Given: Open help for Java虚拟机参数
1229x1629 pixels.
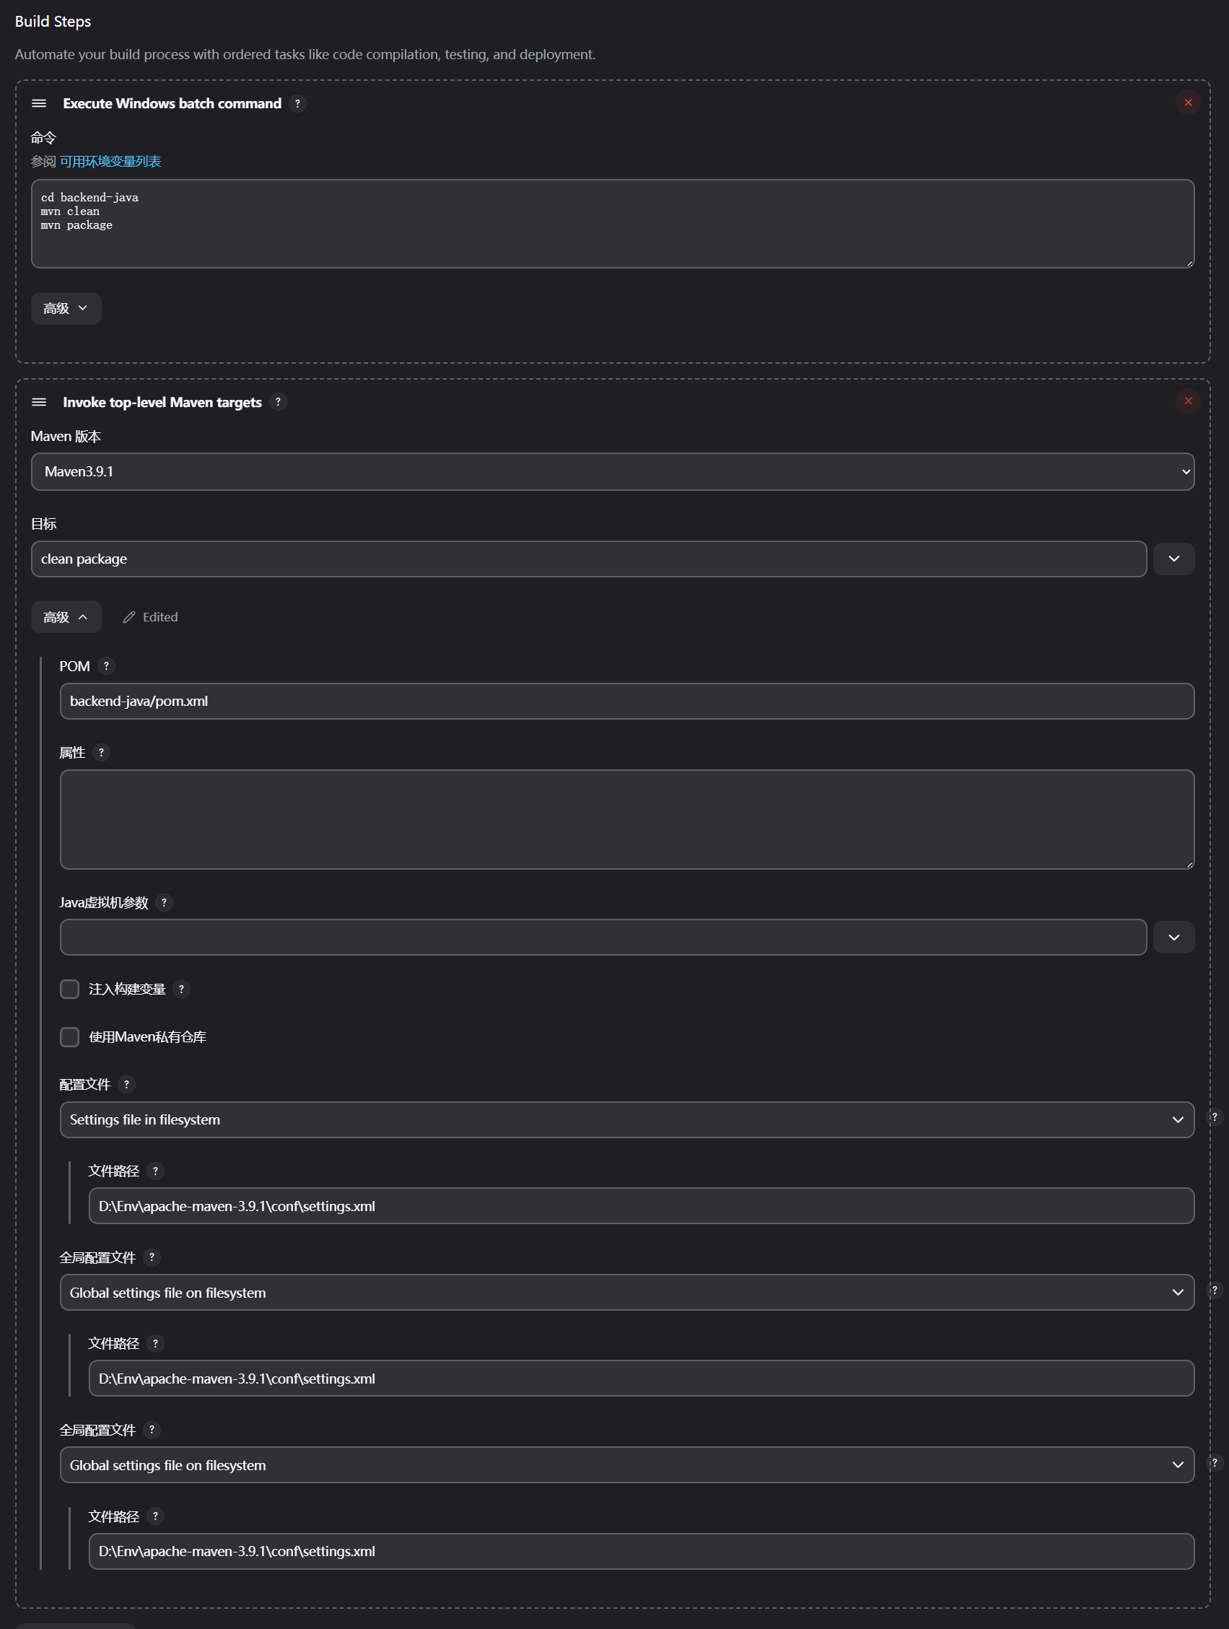Looking at the screenshot, I should (x=165, y=903).
